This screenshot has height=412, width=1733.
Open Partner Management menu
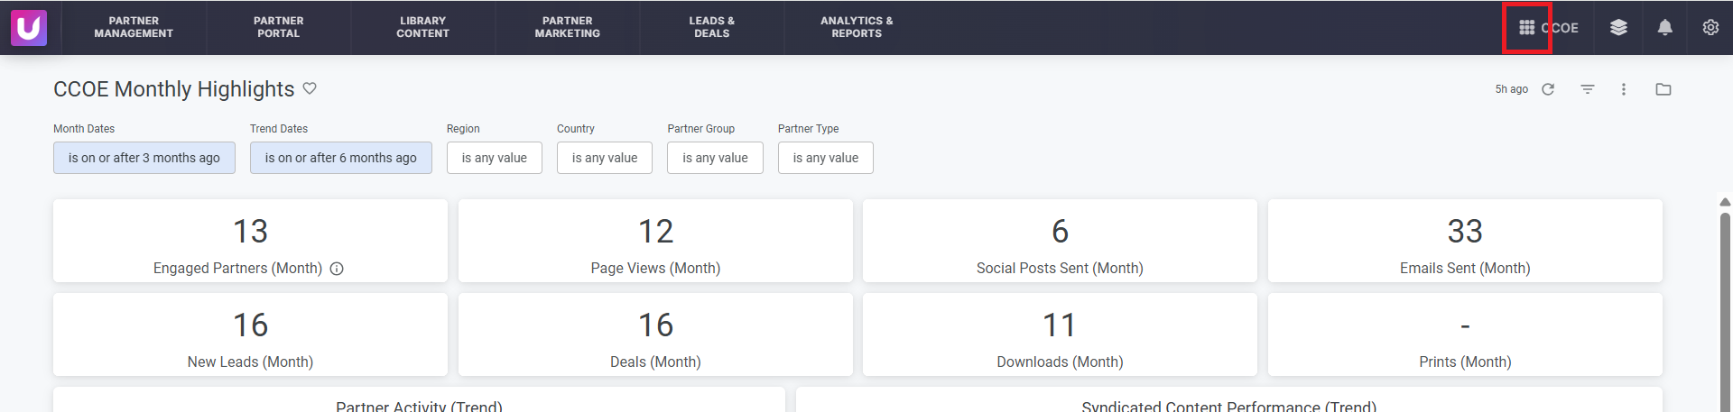click(x=134, y=27)
